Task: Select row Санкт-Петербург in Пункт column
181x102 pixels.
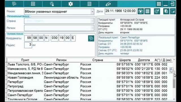Action: click(20, 95)
